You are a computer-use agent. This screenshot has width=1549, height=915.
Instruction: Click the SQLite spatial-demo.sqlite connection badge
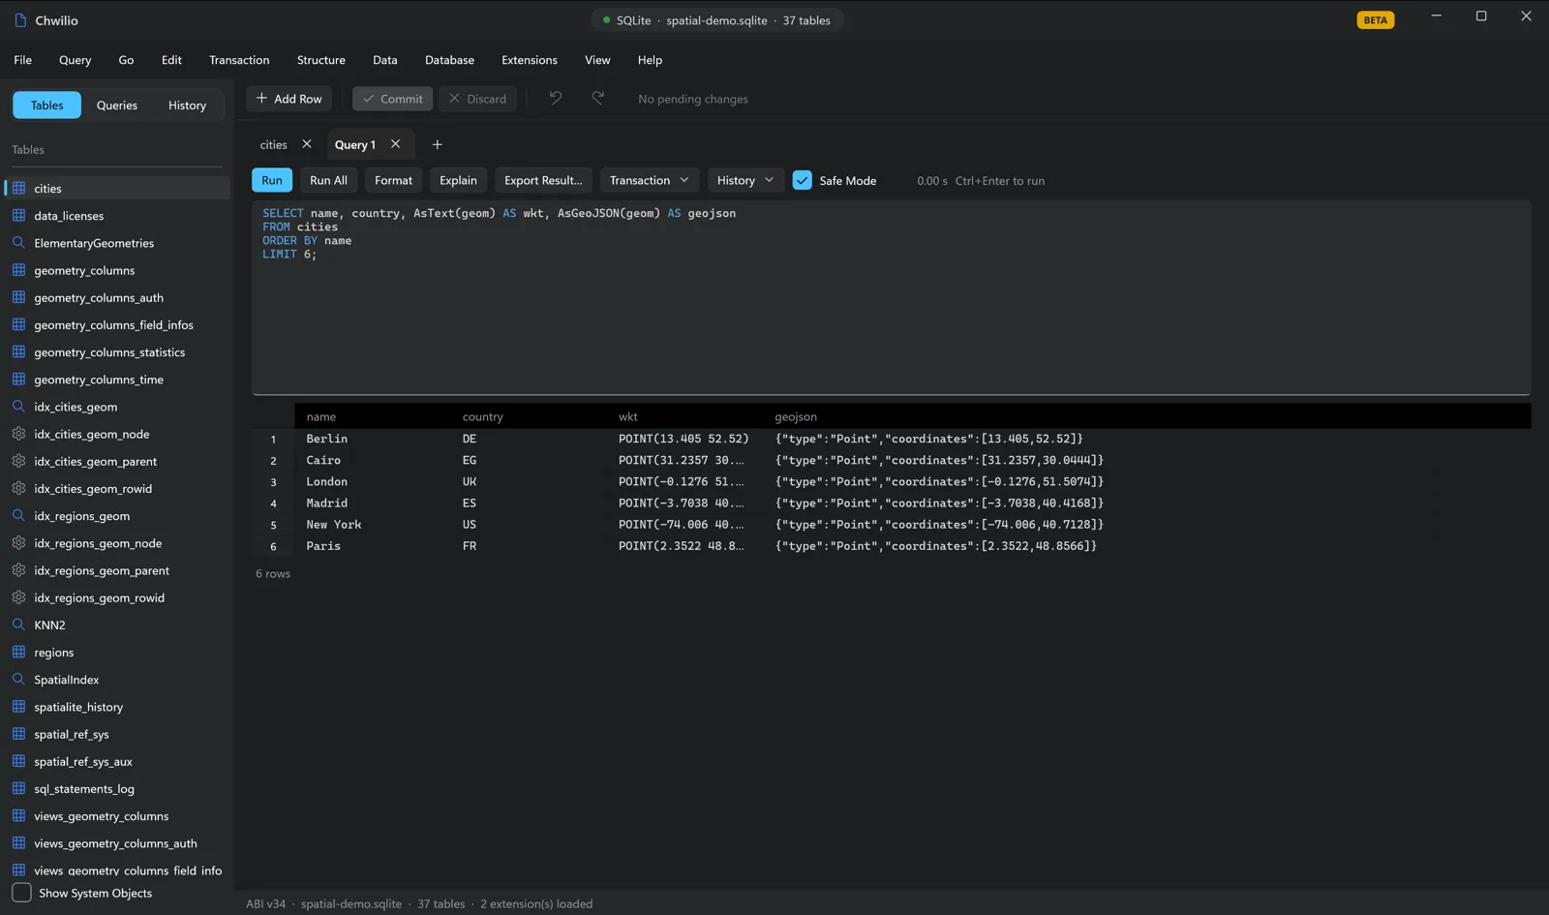click(716, 20)
